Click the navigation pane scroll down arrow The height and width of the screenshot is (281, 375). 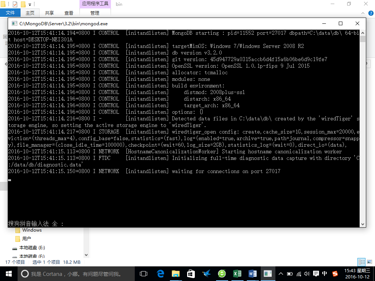point(86,255)
